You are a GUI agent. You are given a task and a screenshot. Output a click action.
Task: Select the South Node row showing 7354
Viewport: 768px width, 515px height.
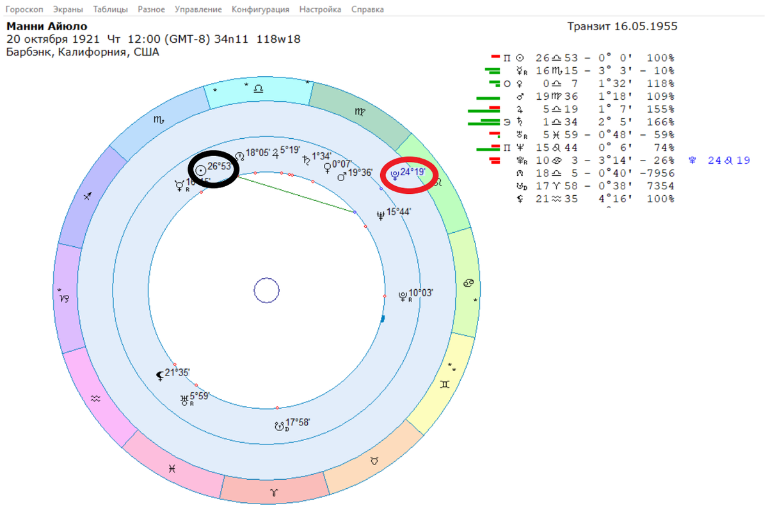[595, 186]
